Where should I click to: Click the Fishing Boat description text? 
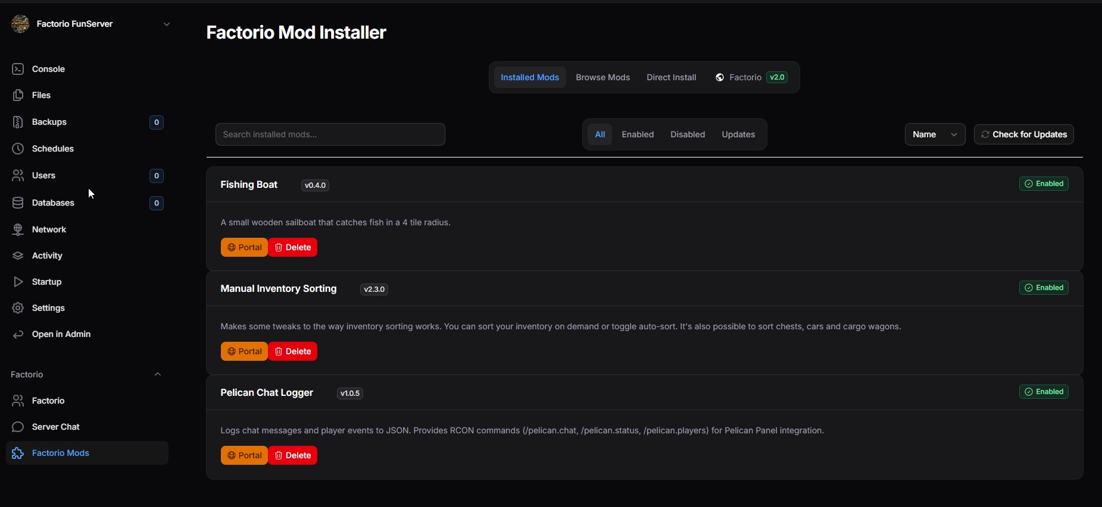coord(336,222)
